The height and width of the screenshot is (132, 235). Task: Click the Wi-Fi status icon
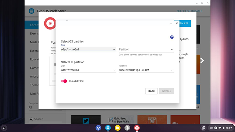click(220, 128)
